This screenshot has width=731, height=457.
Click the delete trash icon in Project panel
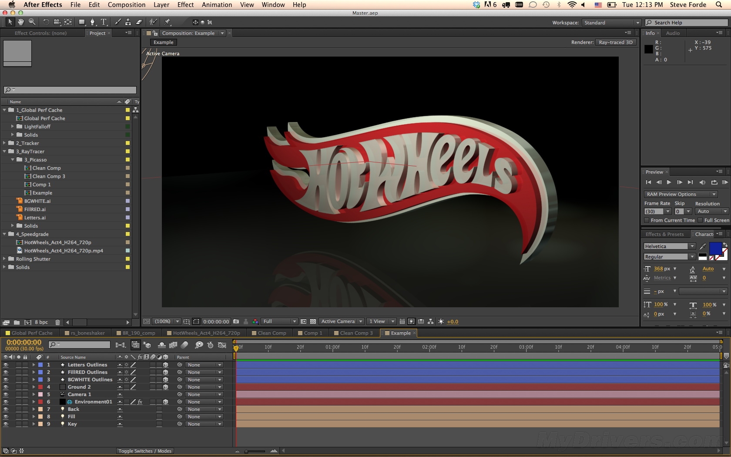[x=57, y=323]
